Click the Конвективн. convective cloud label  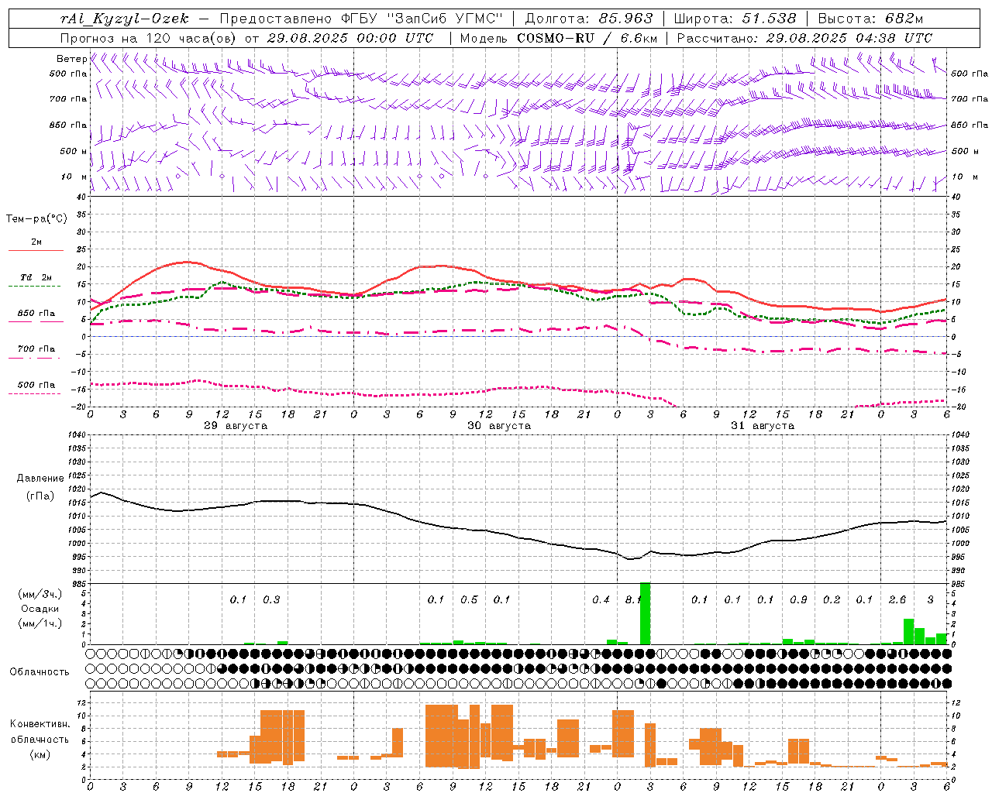[40, 724]
